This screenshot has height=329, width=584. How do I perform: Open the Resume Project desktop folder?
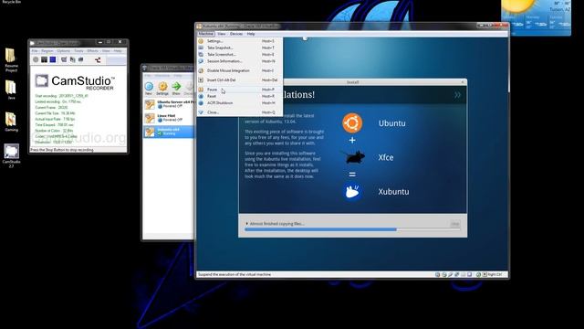(11, 60)
